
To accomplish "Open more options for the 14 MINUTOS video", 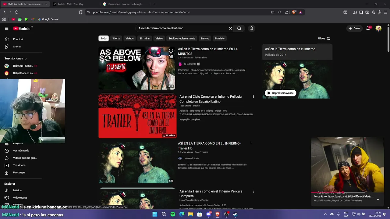I will pyautogui.click(x=251, y=48).
